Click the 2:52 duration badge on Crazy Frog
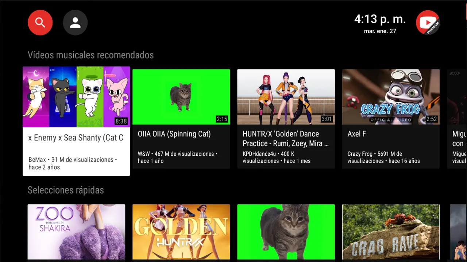This screenshot has width=467, height=262. [x=431, y=119]
